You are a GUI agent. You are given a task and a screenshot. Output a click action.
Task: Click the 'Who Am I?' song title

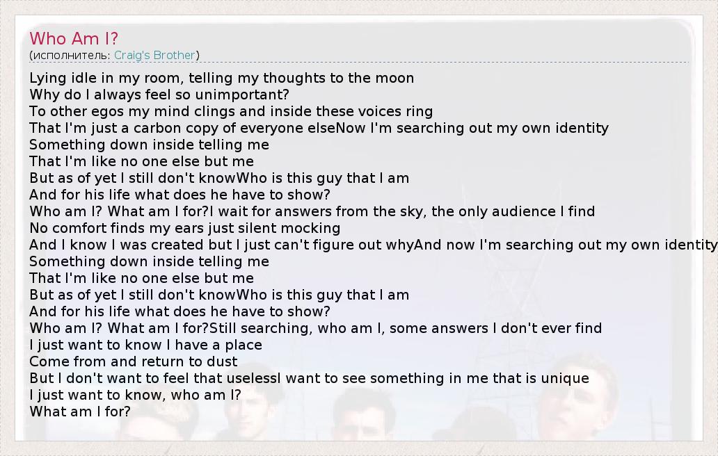coord(74,38)
